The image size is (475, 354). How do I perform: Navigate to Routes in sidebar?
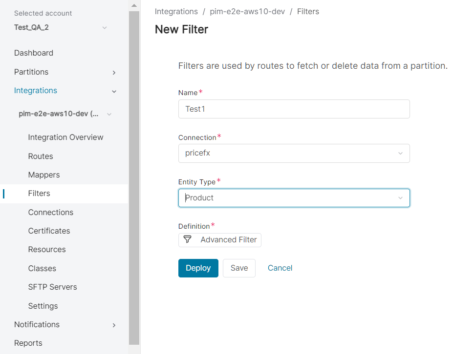click(x=41, y=156)
